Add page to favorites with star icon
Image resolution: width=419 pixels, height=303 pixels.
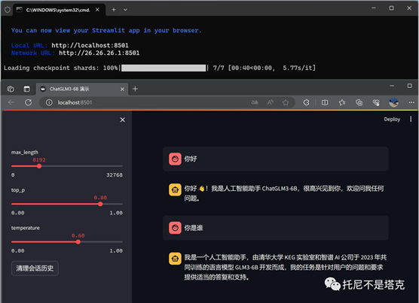(286, 102)
